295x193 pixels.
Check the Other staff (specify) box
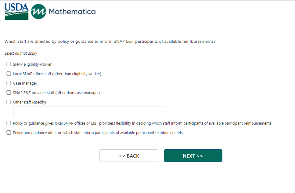9,102
